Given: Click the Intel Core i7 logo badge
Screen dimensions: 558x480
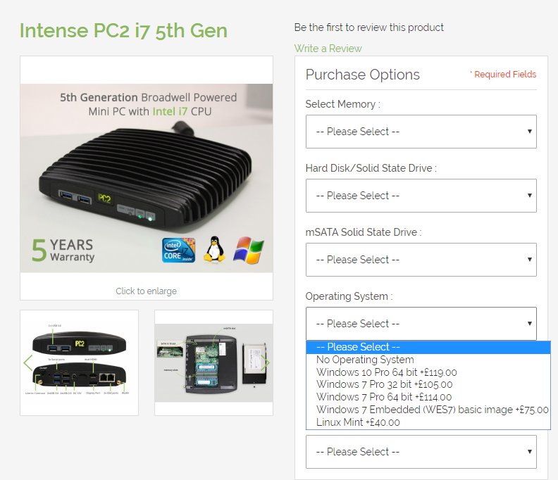Looking at the screenshot, I should coord(178,250).
